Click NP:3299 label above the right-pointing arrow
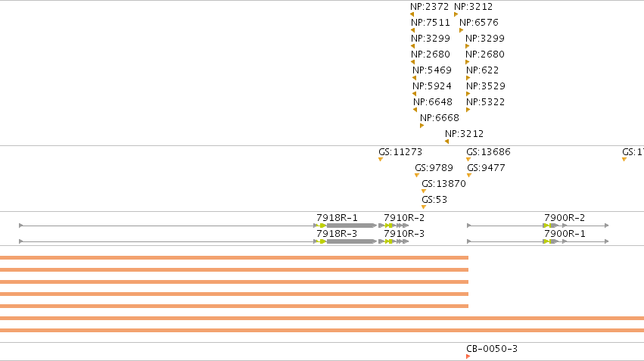Viewport: 644px width, 361px height. (x=485, y=39)
